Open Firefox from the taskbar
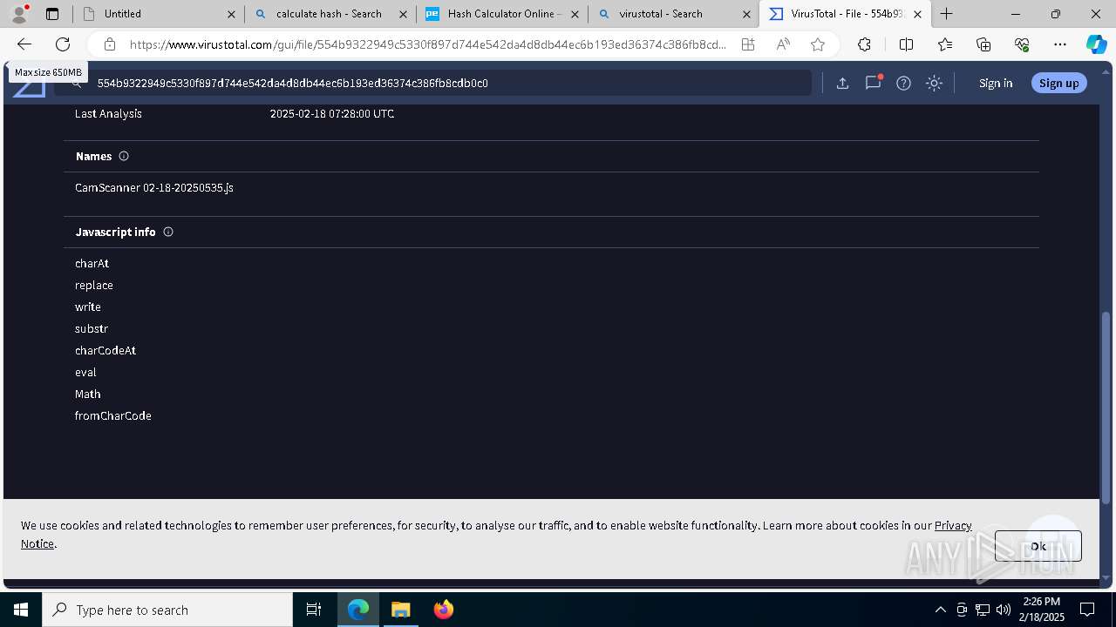The width and height of the screenshot is (1116, 627). pyautogui.click(x=443, y=610)
